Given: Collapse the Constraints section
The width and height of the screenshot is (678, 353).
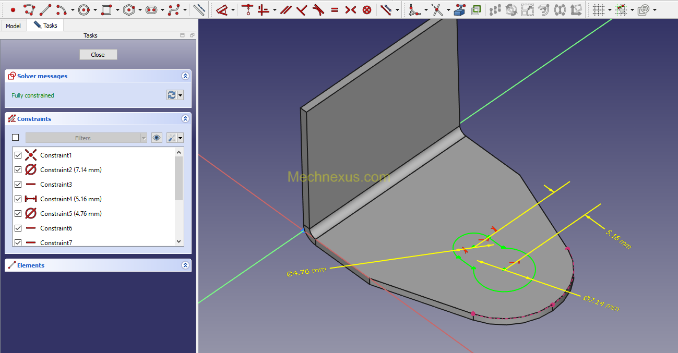Looking at the screenshot, I should pyautogui.click(x=185, y=118).
